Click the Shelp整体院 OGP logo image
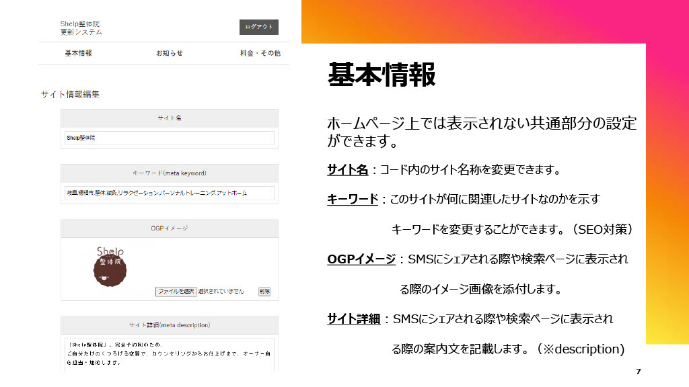This screenshot has height=387, width=689. [x=110, y=264]
